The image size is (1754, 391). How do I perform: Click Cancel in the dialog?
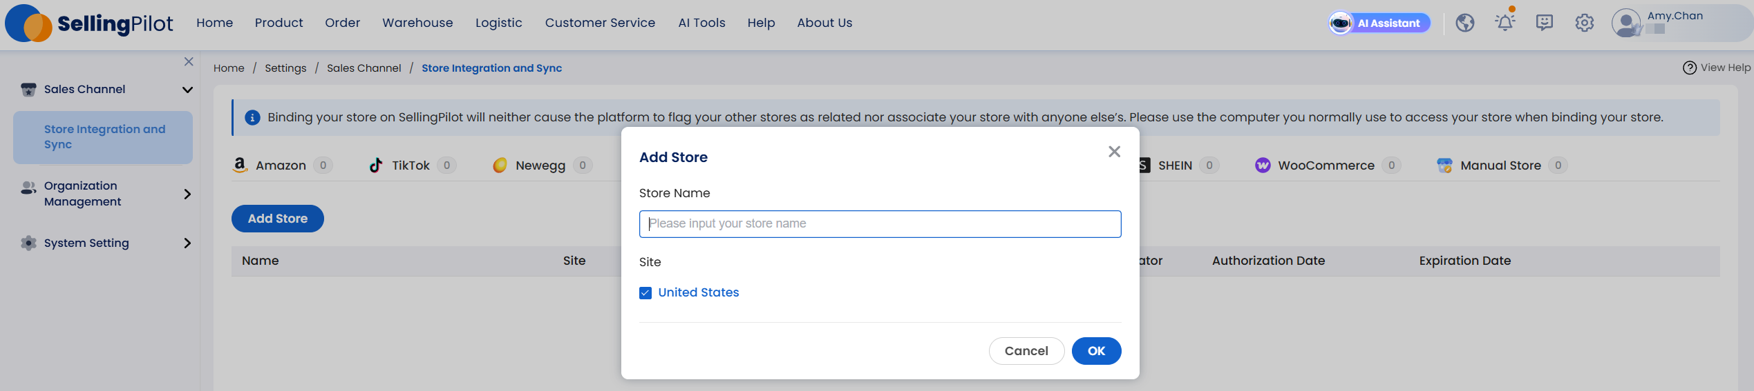coord(1026,351)
